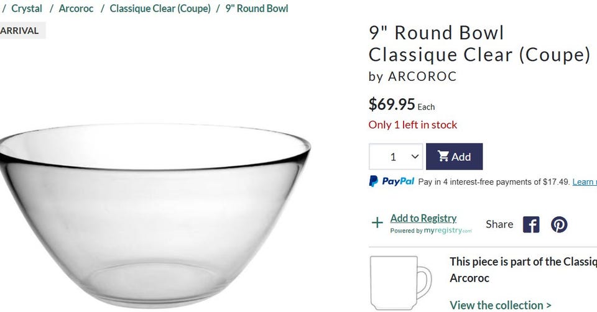Viewport: 597px width, 312px height.
Task: Navigate to Classique Clear (Coupe) breadcrumb
Action: pos(160,9)
